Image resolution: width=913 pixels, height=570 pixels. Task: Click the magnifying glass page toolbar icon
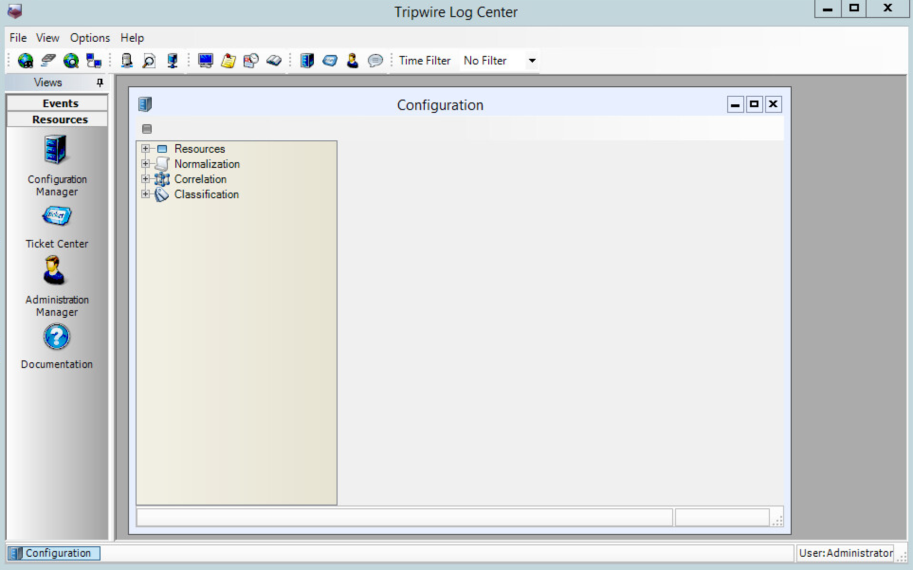(x=149, y=61)
